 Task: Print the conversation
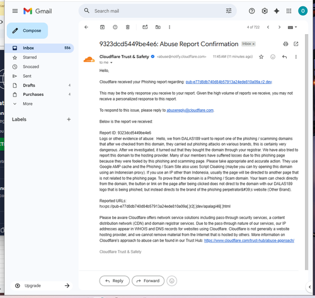[x=285, y=44]
